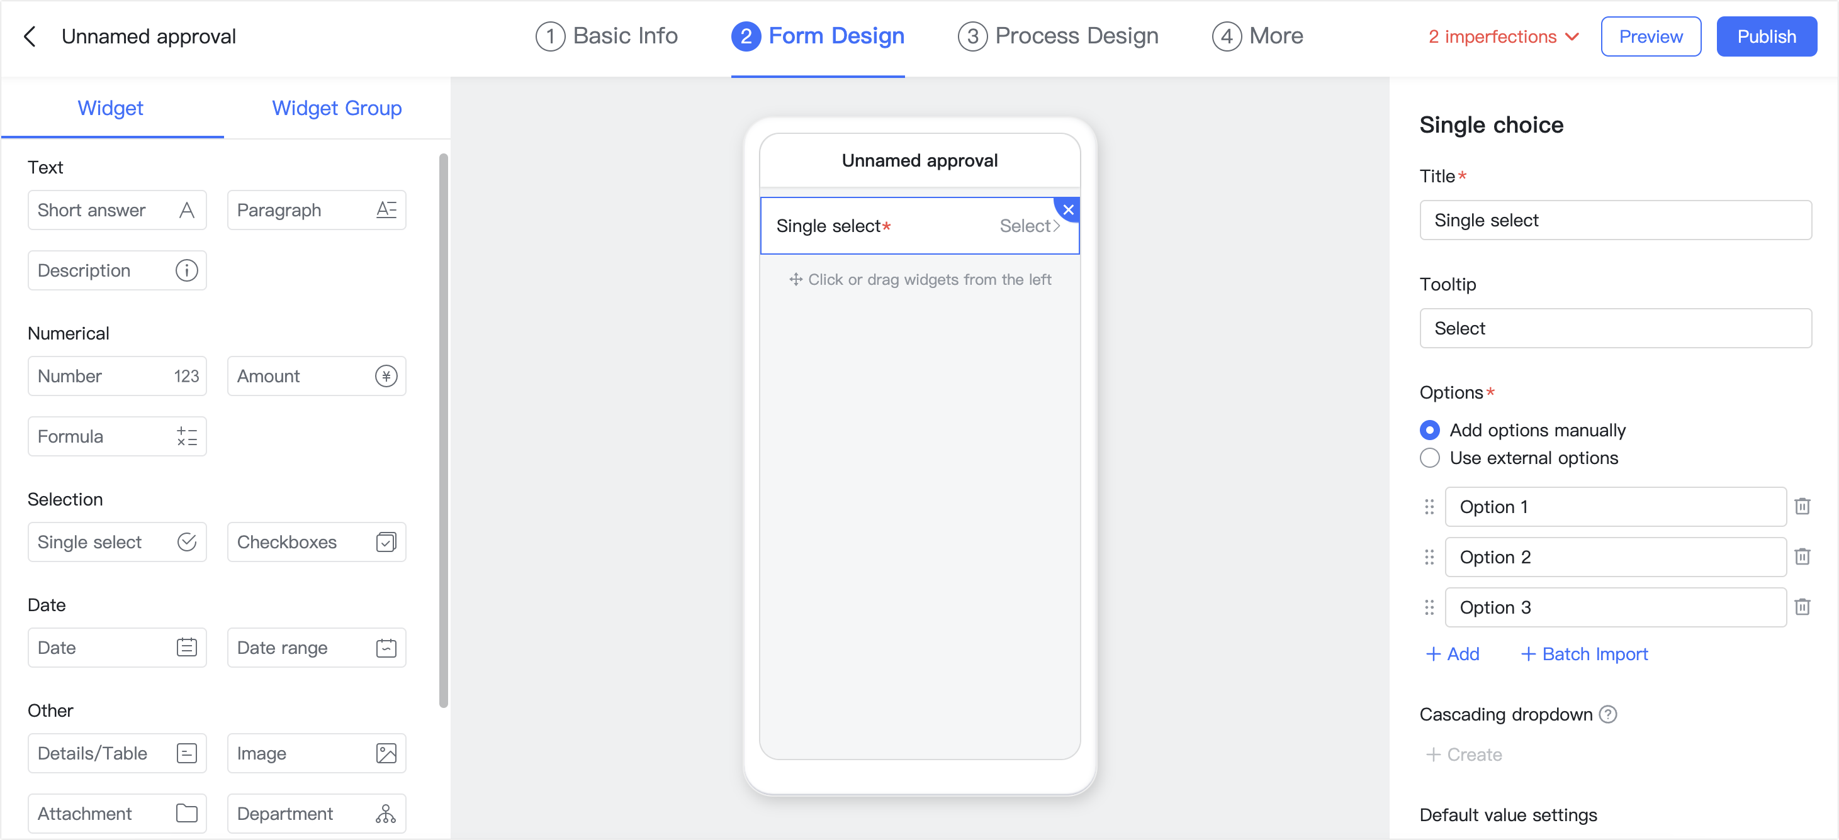Click the Publish button
The height and width of the screenshot is (840, 1839).
pos(1766,36)
